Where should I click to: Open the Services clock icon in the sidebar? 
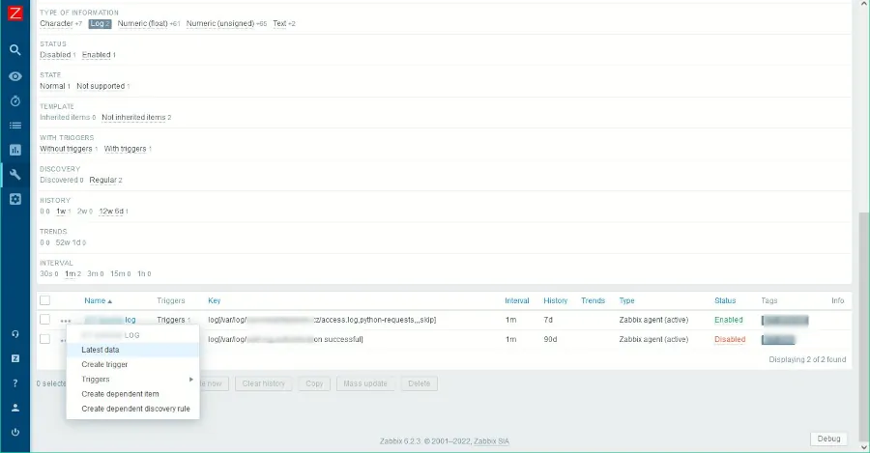pos(14,100)
